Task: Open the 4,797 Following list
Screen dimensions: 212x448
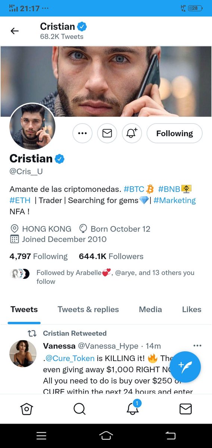Action: coord(38,256)
